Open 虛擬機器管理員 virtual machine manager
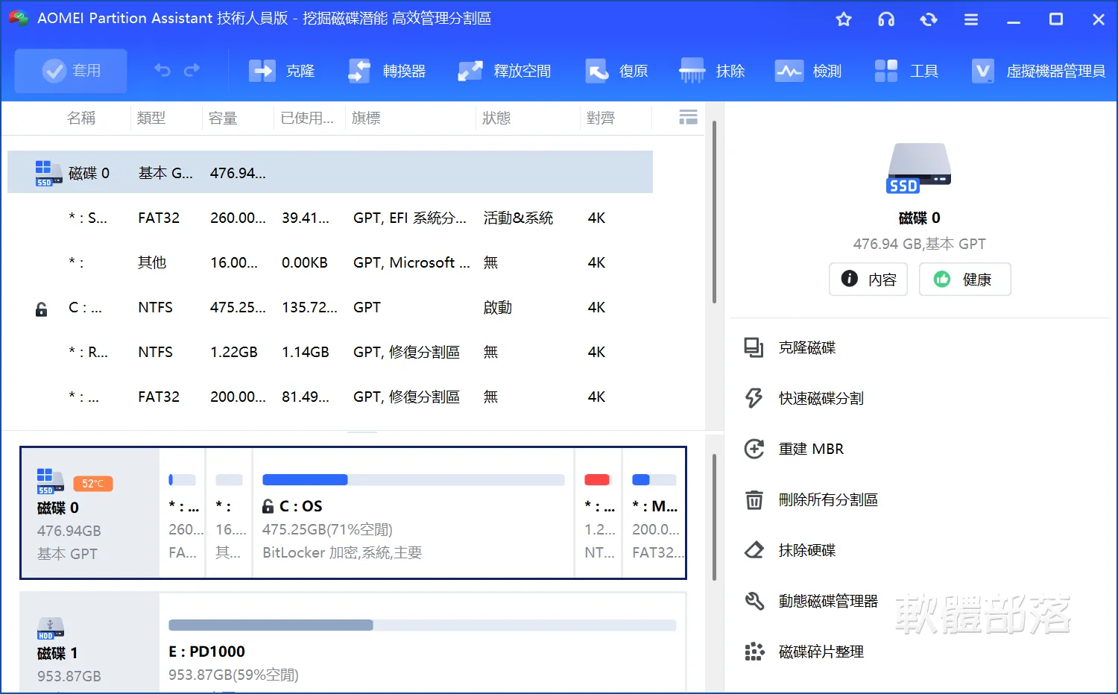Viewport: 1118px width, 694px height. (1038, 71)
